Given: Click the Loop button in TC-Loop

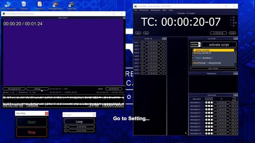Looking at the screenshot, I should (x=79, y=122).
